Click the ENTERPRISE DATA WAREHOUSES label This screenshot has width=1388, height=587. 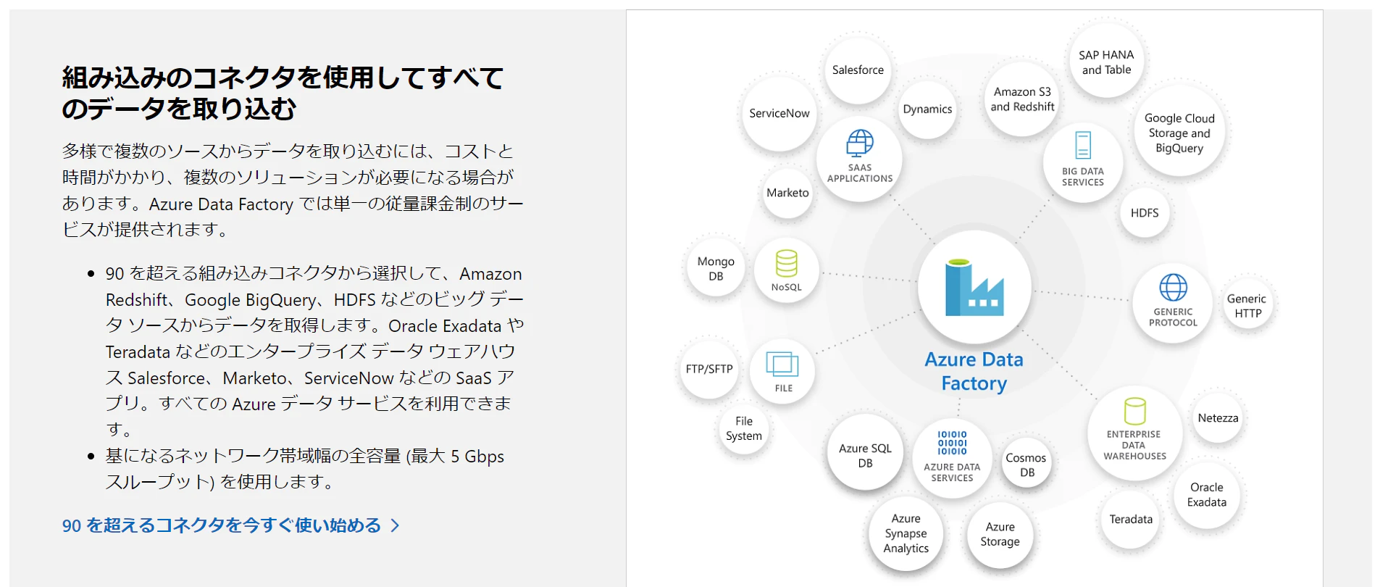click(x=1134, y=445)
